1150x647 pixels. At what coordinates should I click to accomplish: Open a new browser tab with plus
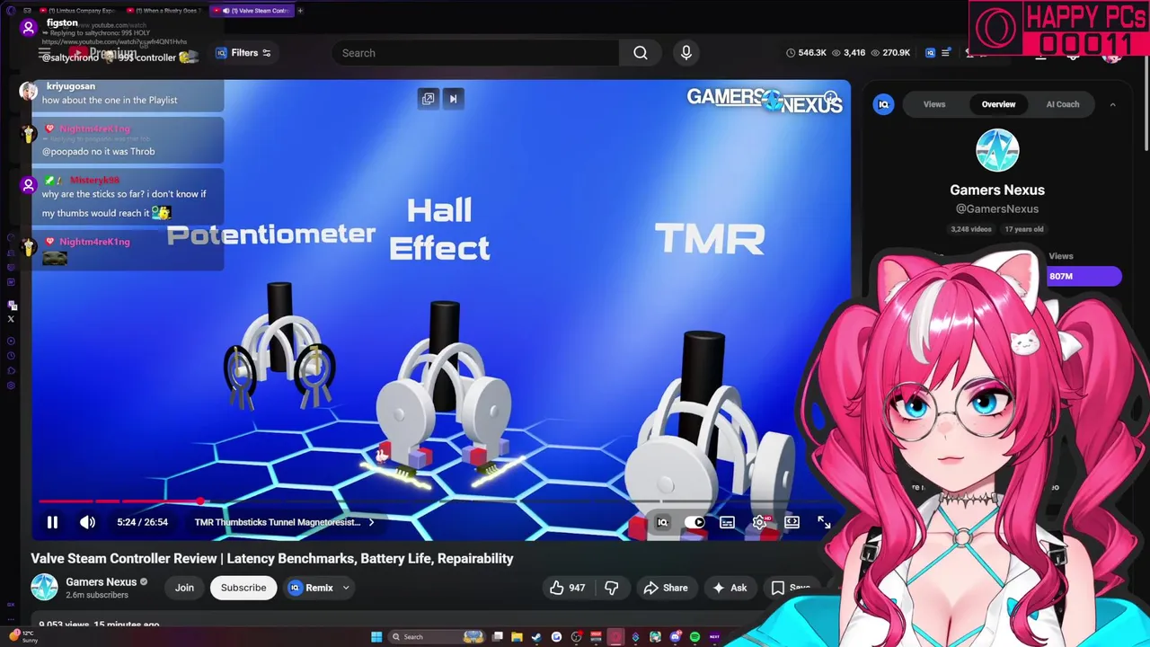click(x=300, y=11)
